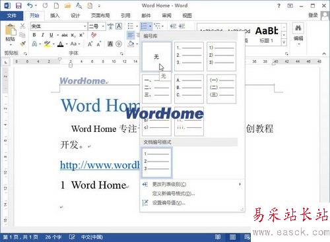330x242 pixels.
Task: Select 1. 2. 3. numbering format thumbnail
Action: coord(189,57)
